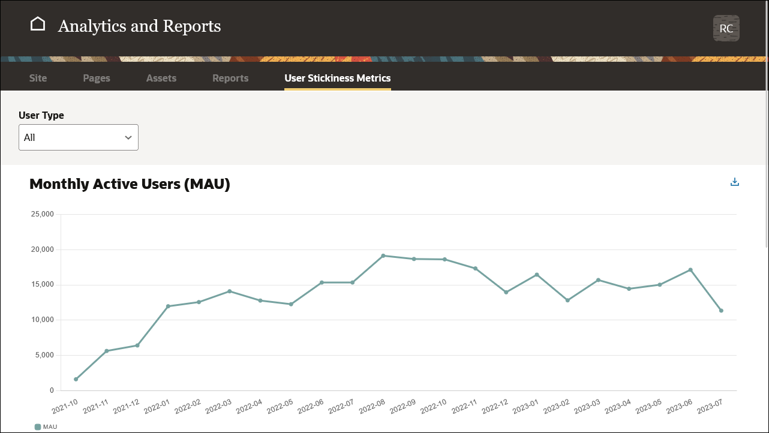The height and width of the screenshot is (433, 769).
Task: Download the Monthly Active Users chart data
Action: (734, 182)
